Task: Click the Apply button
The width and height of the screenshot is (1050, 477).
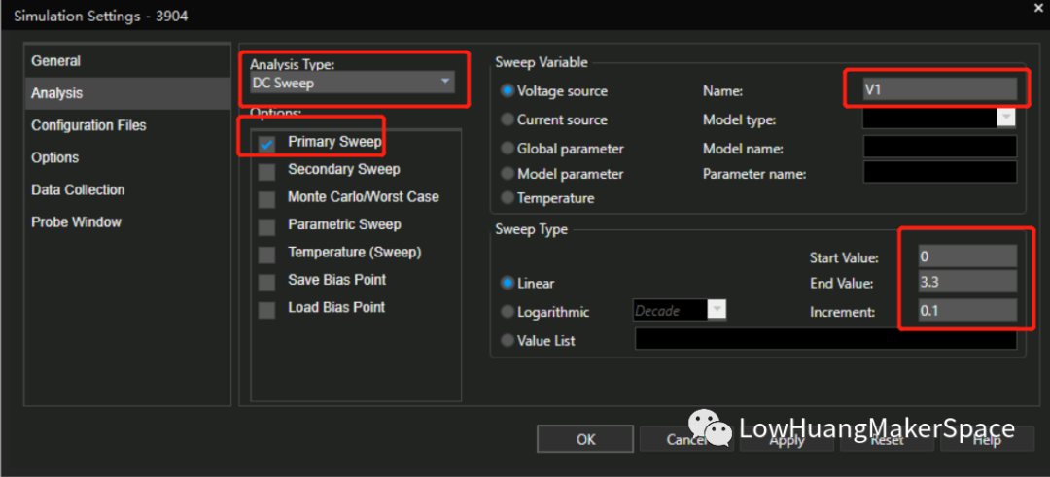Action: click(x=787, y=440)
